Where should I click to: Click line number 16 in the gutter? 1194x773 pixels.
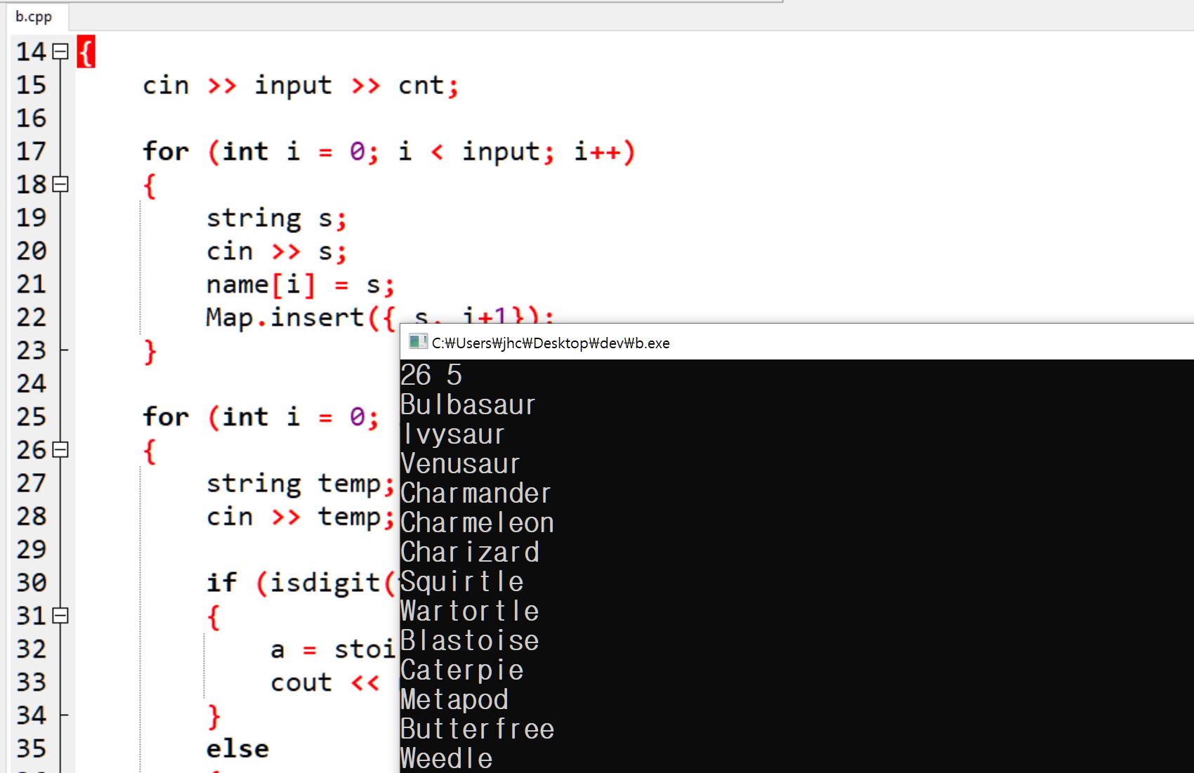pyautogui.click(x=32, y=119)
